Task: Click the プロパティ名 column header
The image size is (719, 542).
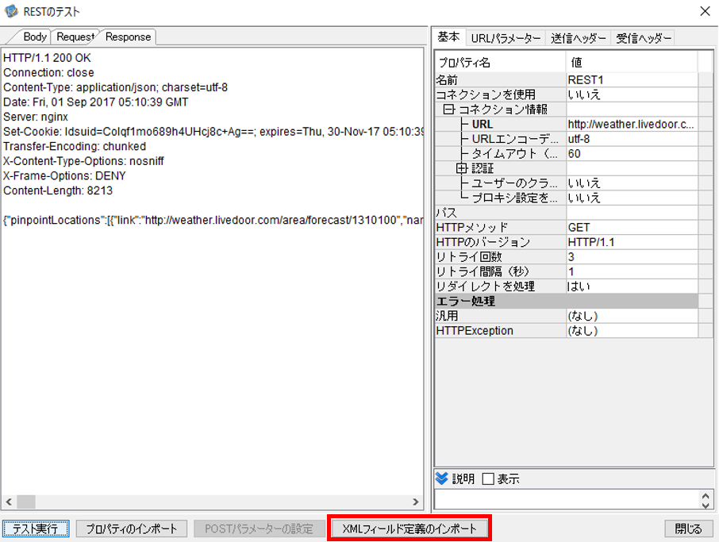Action: pyautogui.click(x=500, y=62)
